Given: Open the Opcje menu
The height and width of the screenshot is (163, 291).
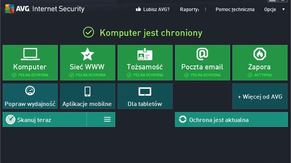Looking at the screenshot, I should click(x=270, y=9).
